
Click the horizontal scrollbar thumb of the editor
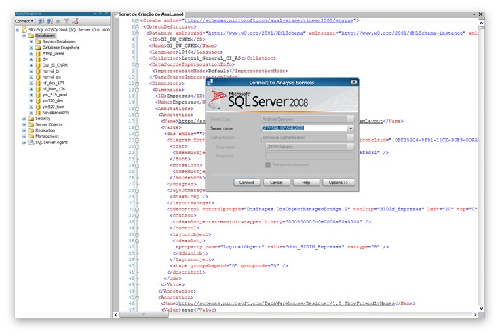pyautogui.click(x=144, y=315)
